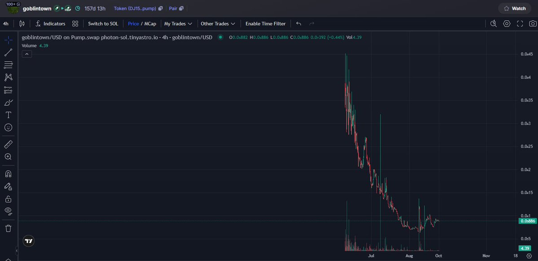Open the long position forecasting tool
This screenshot has width=538, height=261.
tap(9, 90)
